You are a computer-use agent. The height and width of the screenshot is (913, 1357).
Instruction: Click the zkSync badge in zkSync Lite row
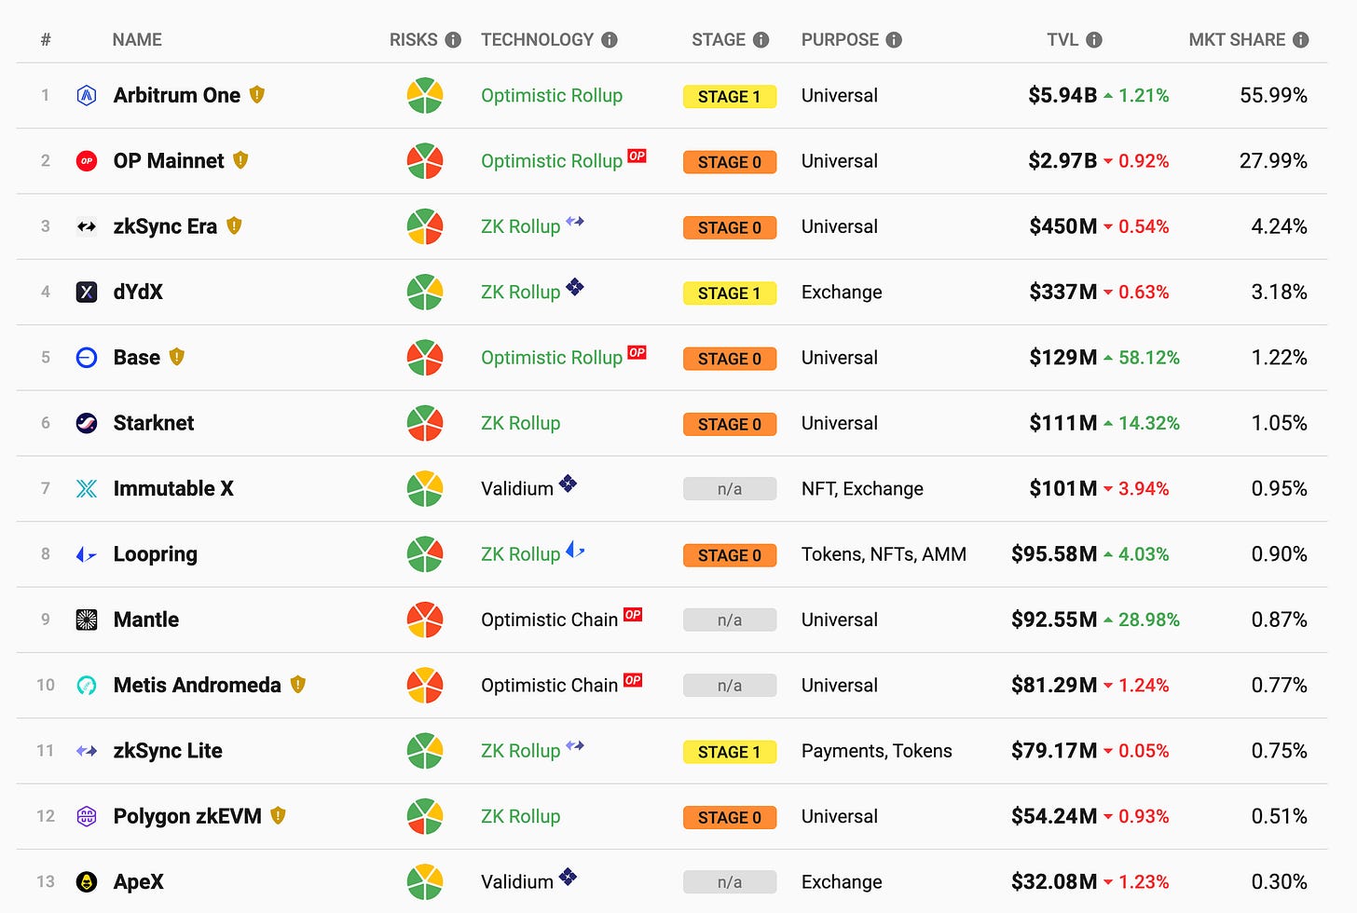(575, 745)
